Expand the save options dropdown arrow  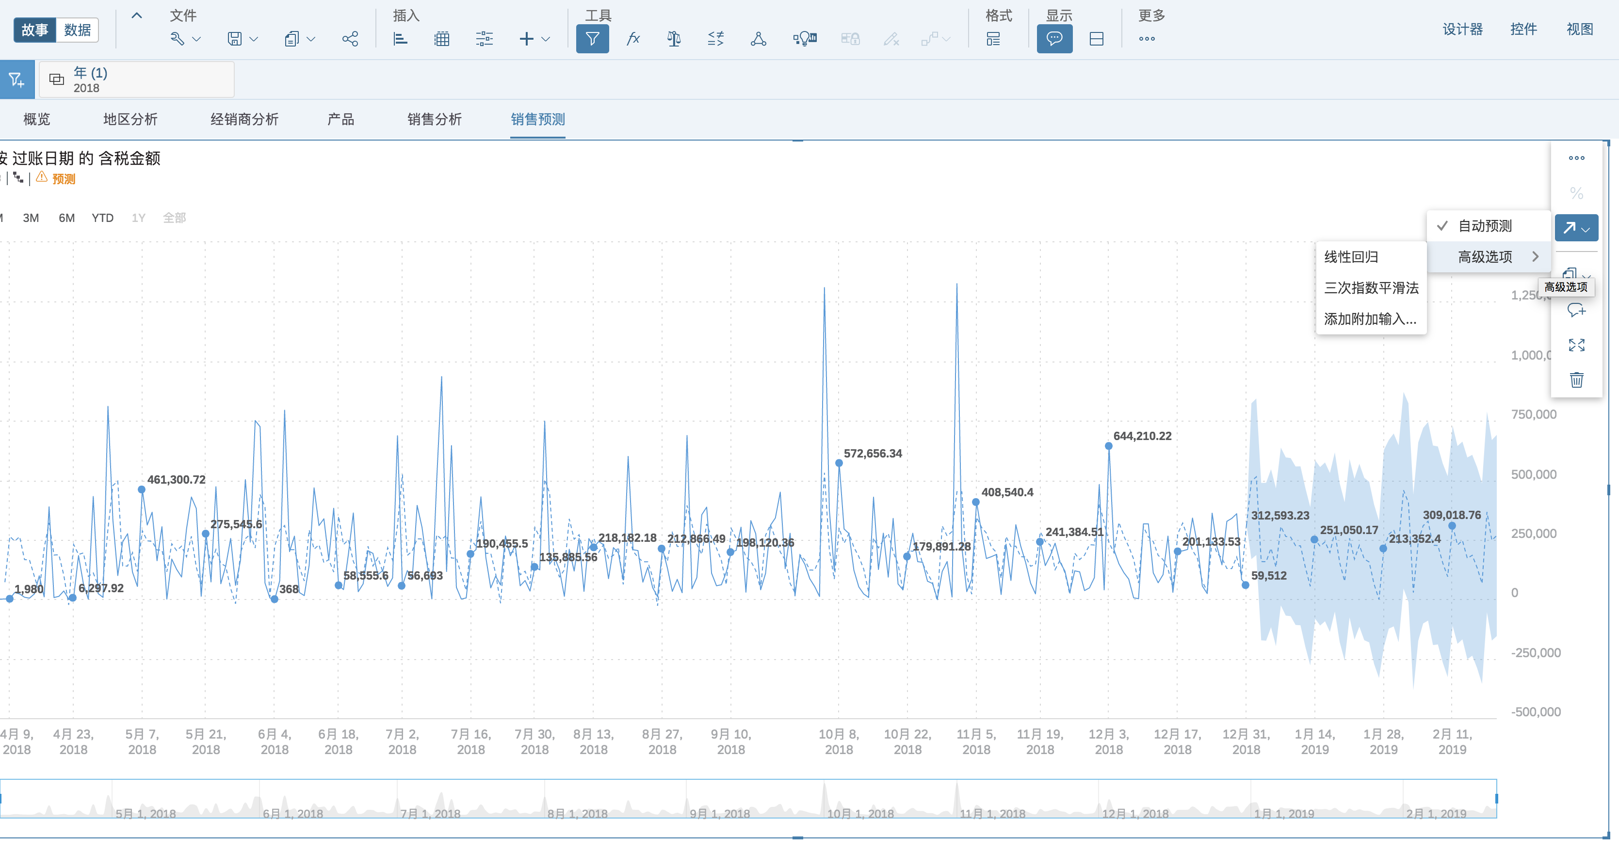(x=253, y=39)
